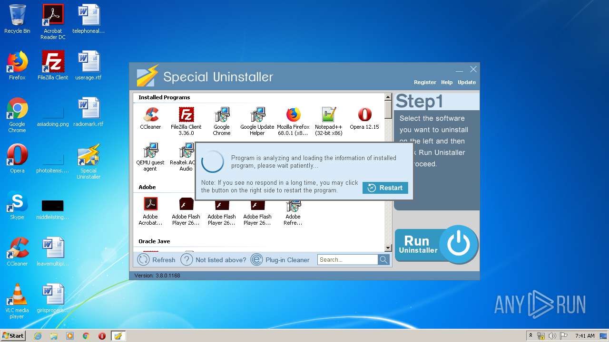The height and width of the screenshot is (342, 609).
Task: Minimize the Special Uninstaller window
Action: [x=459, y=70]
